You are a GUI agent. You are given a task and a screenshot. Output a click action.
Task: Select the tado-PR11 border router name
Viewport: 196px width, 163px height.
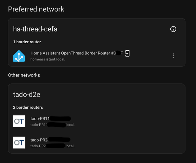point(40,119)
